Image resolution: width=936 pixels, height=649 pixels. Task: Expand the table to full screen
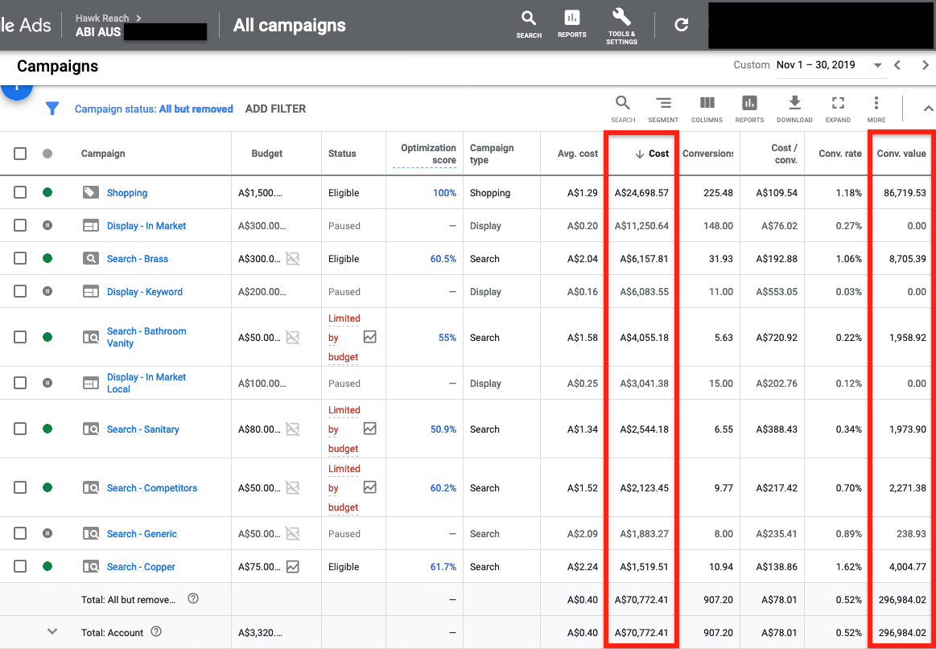click(838, 108)
